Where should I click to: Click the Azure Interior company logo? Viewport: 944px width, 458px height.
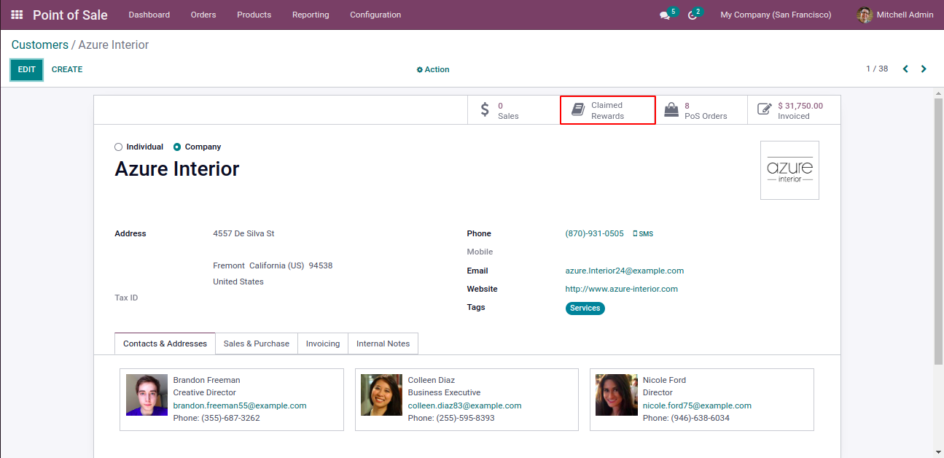pos(789,170)
